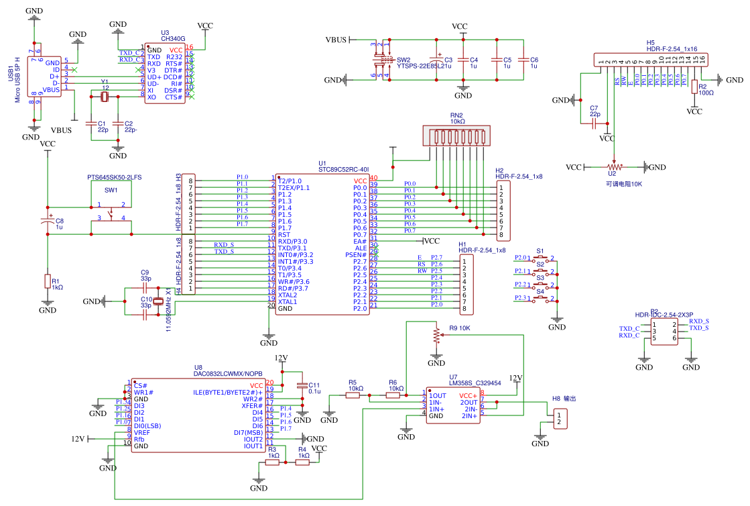The height and width of the screenshot is (506, 750).
Task: Click the CH340G chip U3
Action: click(x=164, y=73)
